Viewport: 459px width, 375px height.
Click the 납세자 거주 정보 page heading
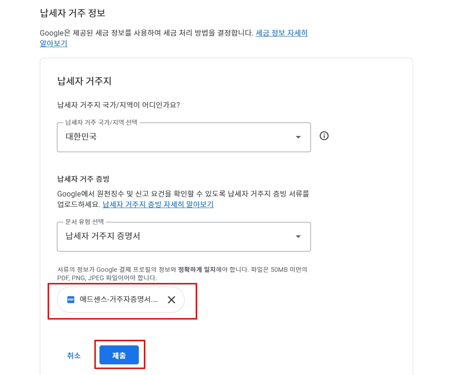pos(73,13)
